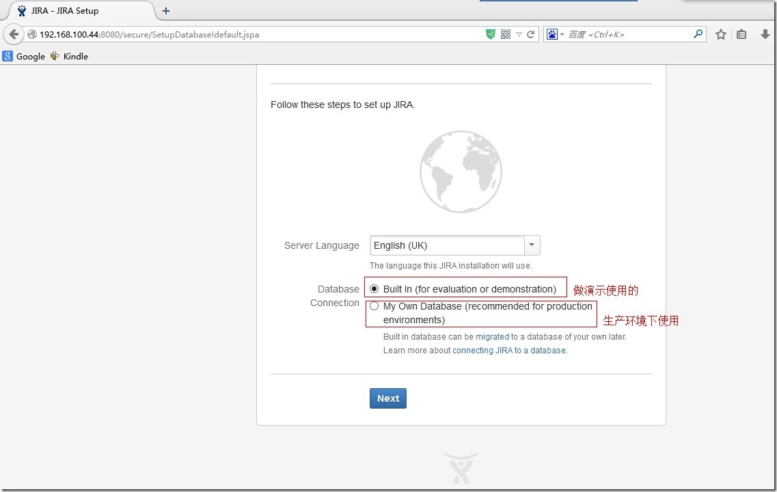The height and width of the screenshot is (492, 777).
Task: Bookmark this page with the star icon
Action: click(x=720, y=34)
